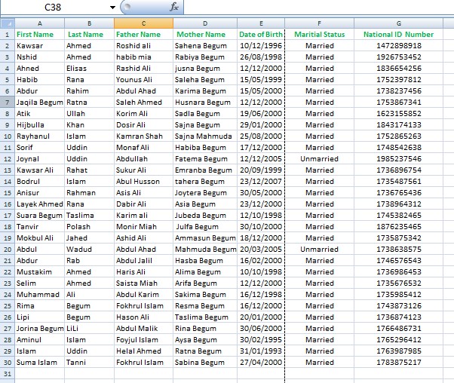The width and height of the screenshot is (454, 383).
Task: Select column E header
Action: tap(261, 23)
